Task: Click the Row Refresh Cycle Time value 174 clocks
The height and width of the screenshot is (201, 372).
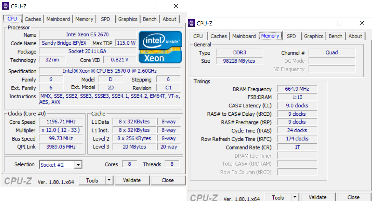Action: 297,139
